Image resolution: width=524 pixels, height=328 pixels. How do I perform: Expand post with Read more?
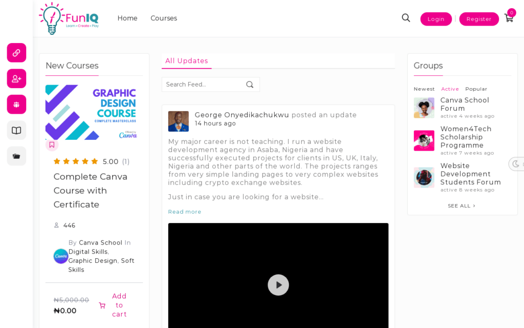tap(184, 212)
